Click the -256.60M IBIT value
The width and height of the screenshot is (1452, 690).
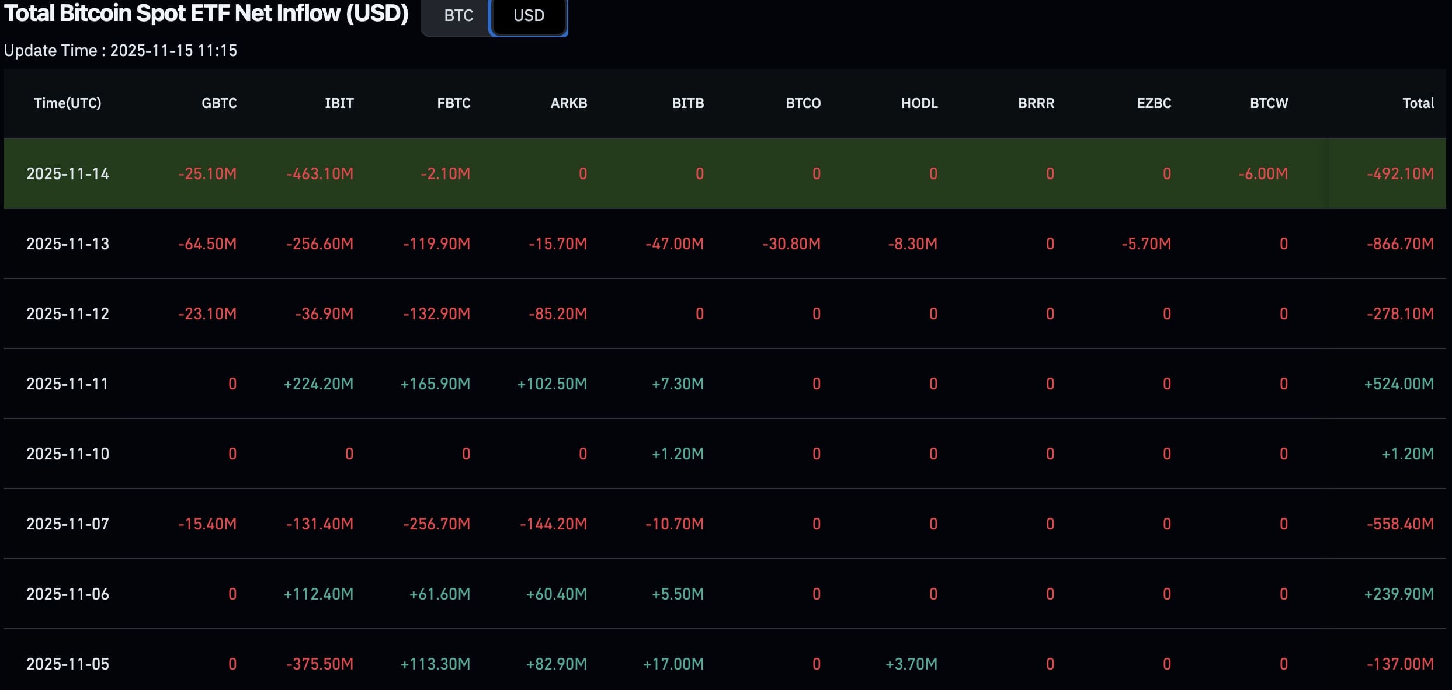point(320,244)
